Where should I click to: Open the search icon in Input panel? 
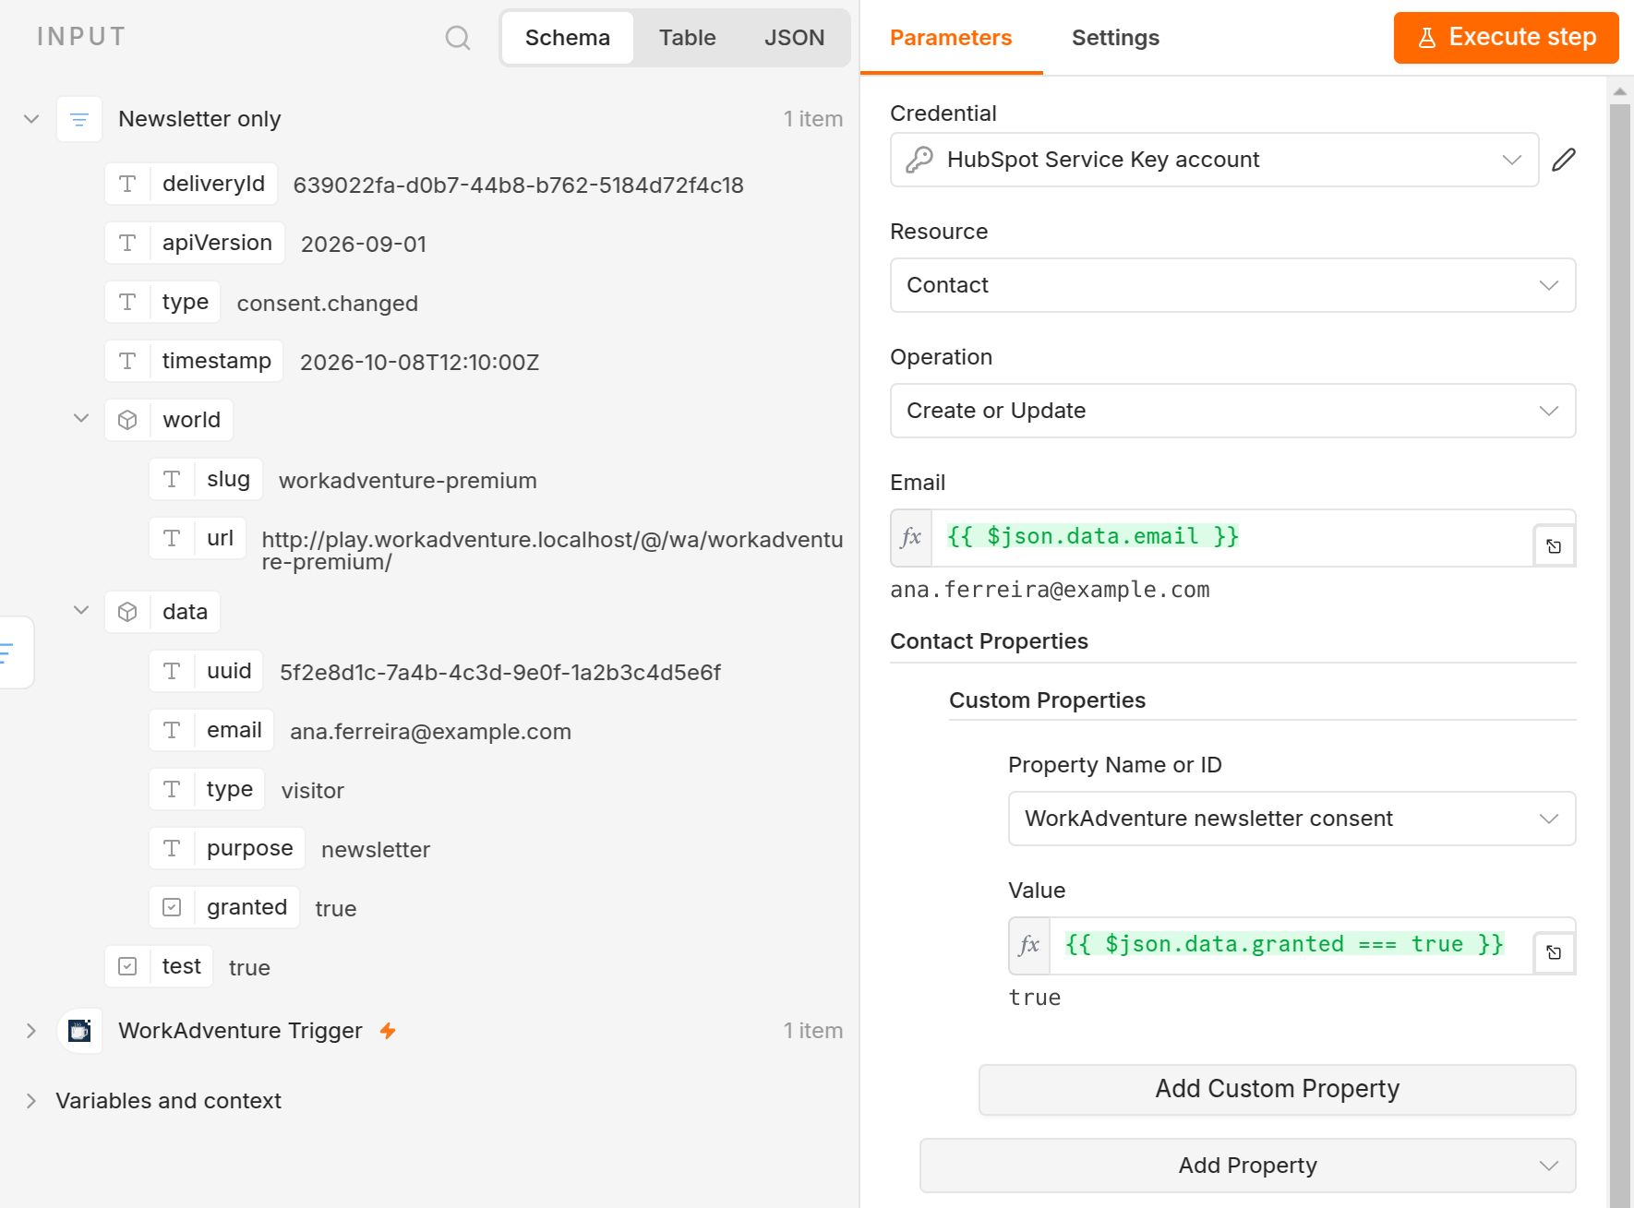pos(458,38)
